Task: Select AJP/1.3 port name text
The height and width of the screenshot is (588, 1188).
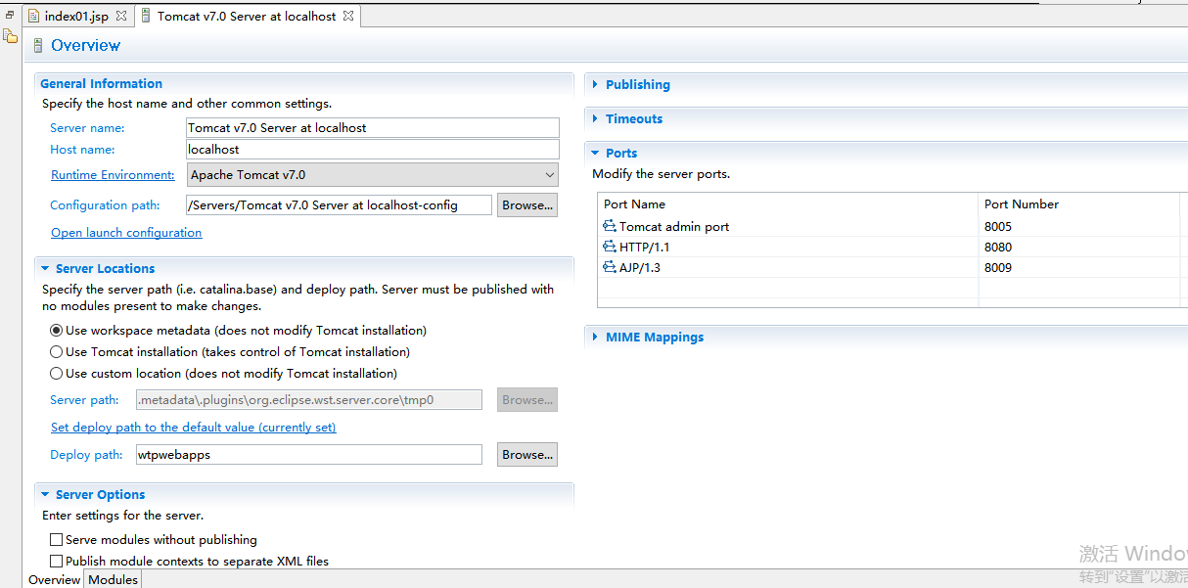Action: pos(640,267)
